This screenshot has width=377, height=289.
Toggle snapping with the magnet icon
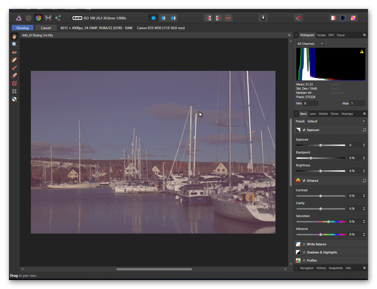tap(298, 18)
